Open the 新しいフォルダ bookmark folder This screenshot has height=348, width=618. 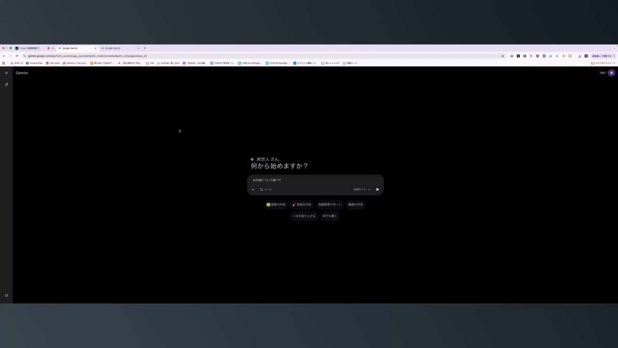pyautogui.click(x=331, y=63)
